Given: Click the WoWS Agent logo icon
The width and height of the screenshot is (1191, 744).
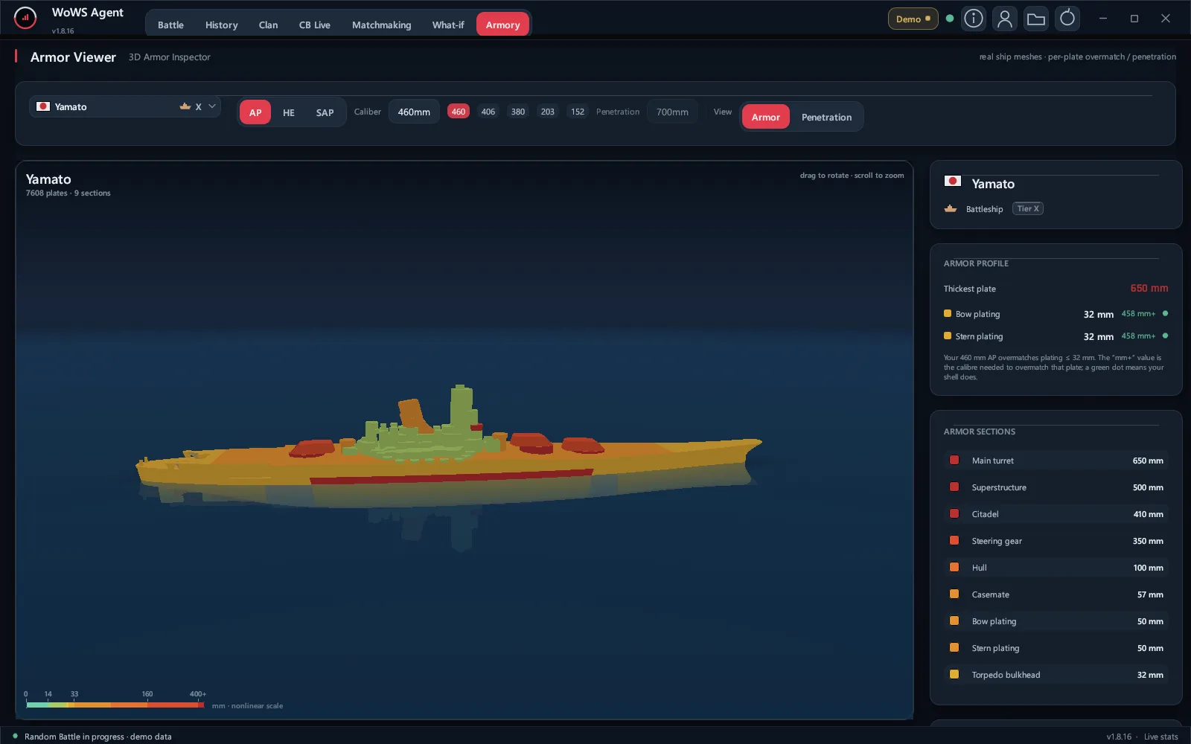Looking at the screenshot, I should [x=25, y=18].
